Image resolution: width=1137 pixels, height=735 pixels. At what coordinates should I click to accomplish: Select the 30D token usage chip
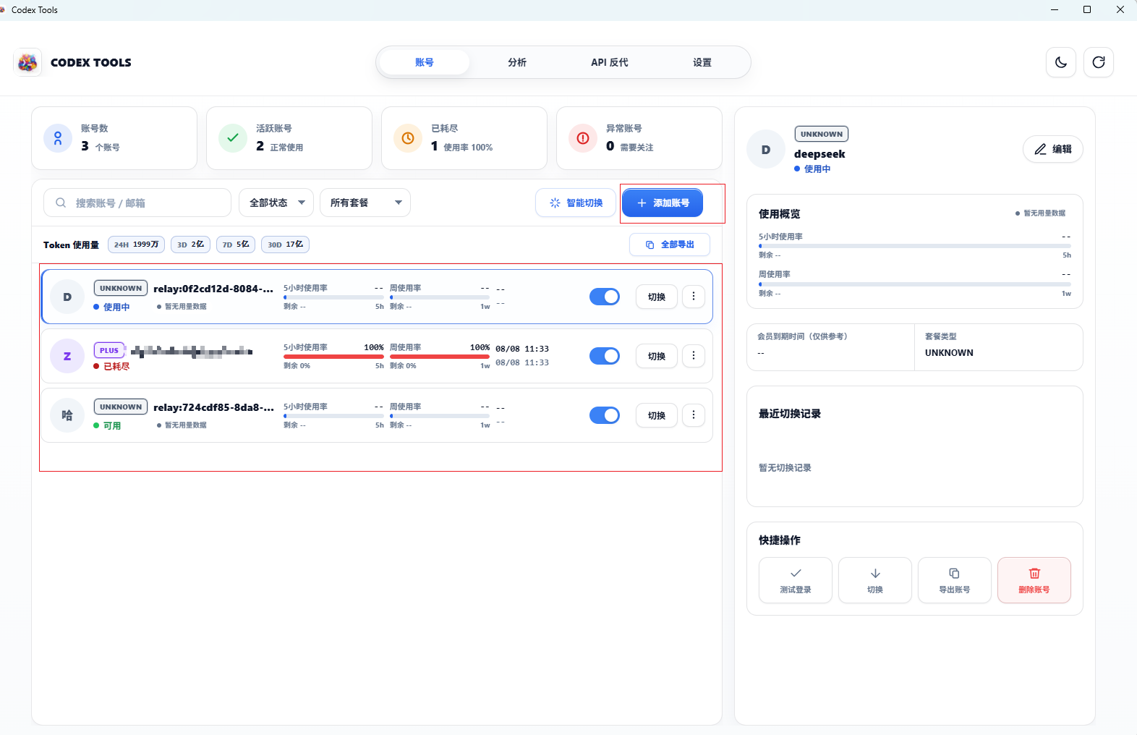click(x=286, y=245)
